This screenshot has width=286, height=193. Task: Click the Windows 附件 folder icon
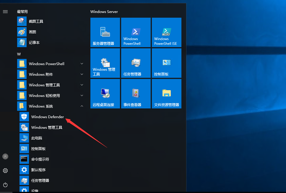pyautogui.click(x=22, y=74)
